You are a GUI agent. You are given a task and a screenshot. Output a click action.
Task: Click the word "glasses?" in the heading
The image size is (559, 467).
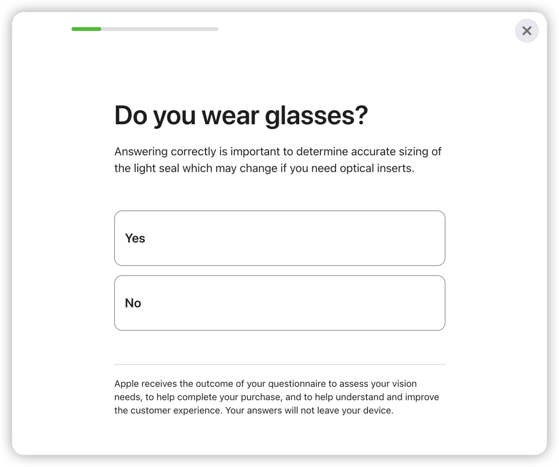click(x=316, y=115)
